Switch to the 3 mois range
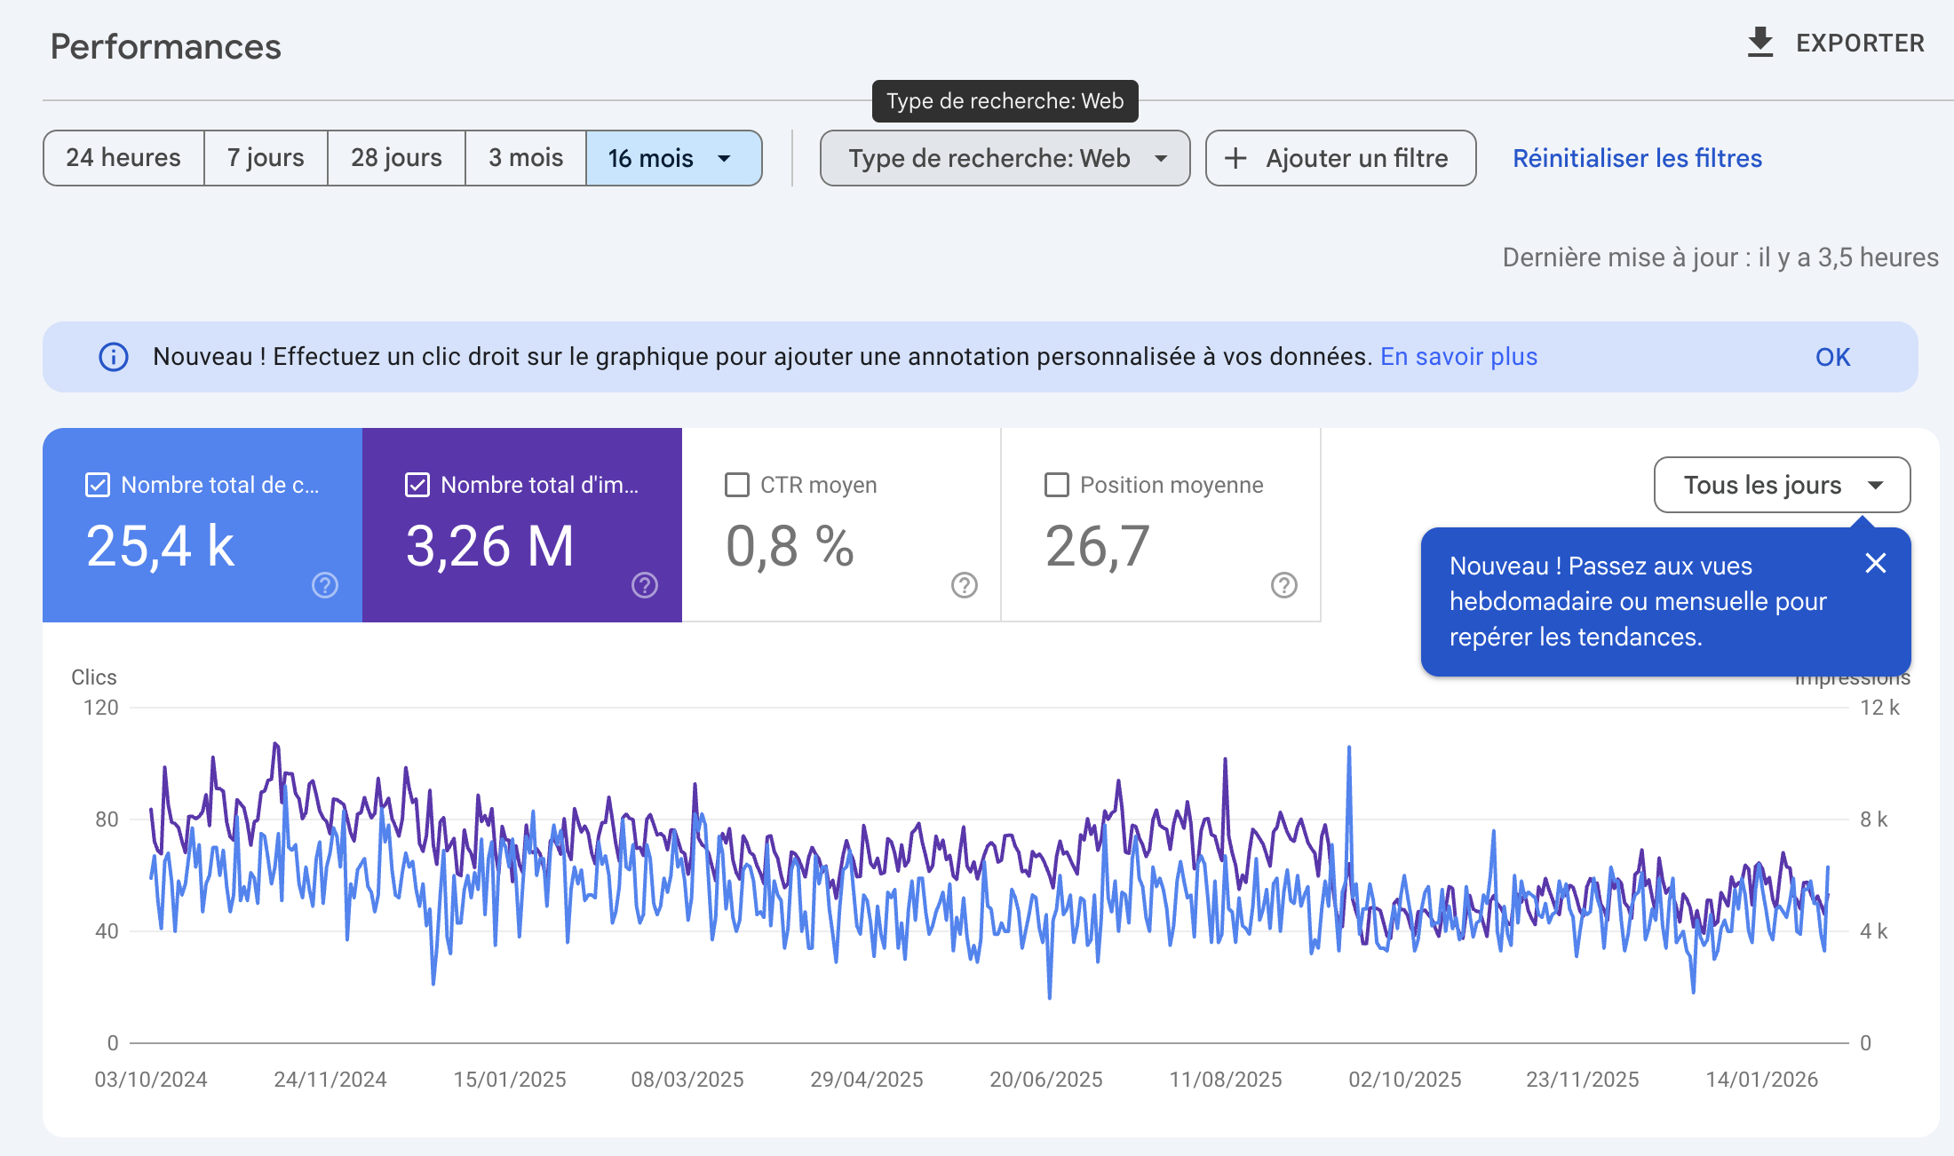Image resolution: width=1954 pixels, height=1156 pixels. click(x=526, y=158)
